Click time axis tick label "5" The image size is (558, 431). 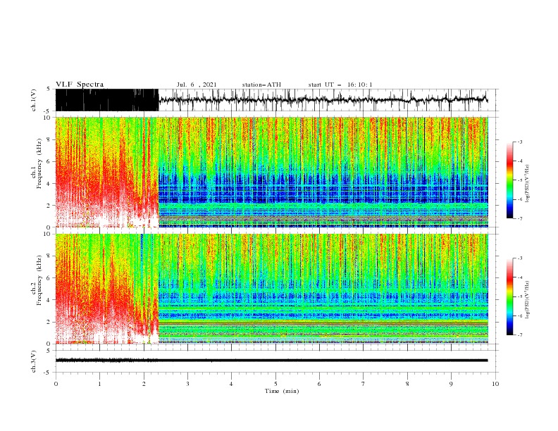(x=275, y=384)
